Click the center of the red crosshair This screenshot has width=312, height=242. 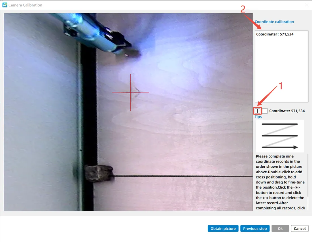coord(131,92)
